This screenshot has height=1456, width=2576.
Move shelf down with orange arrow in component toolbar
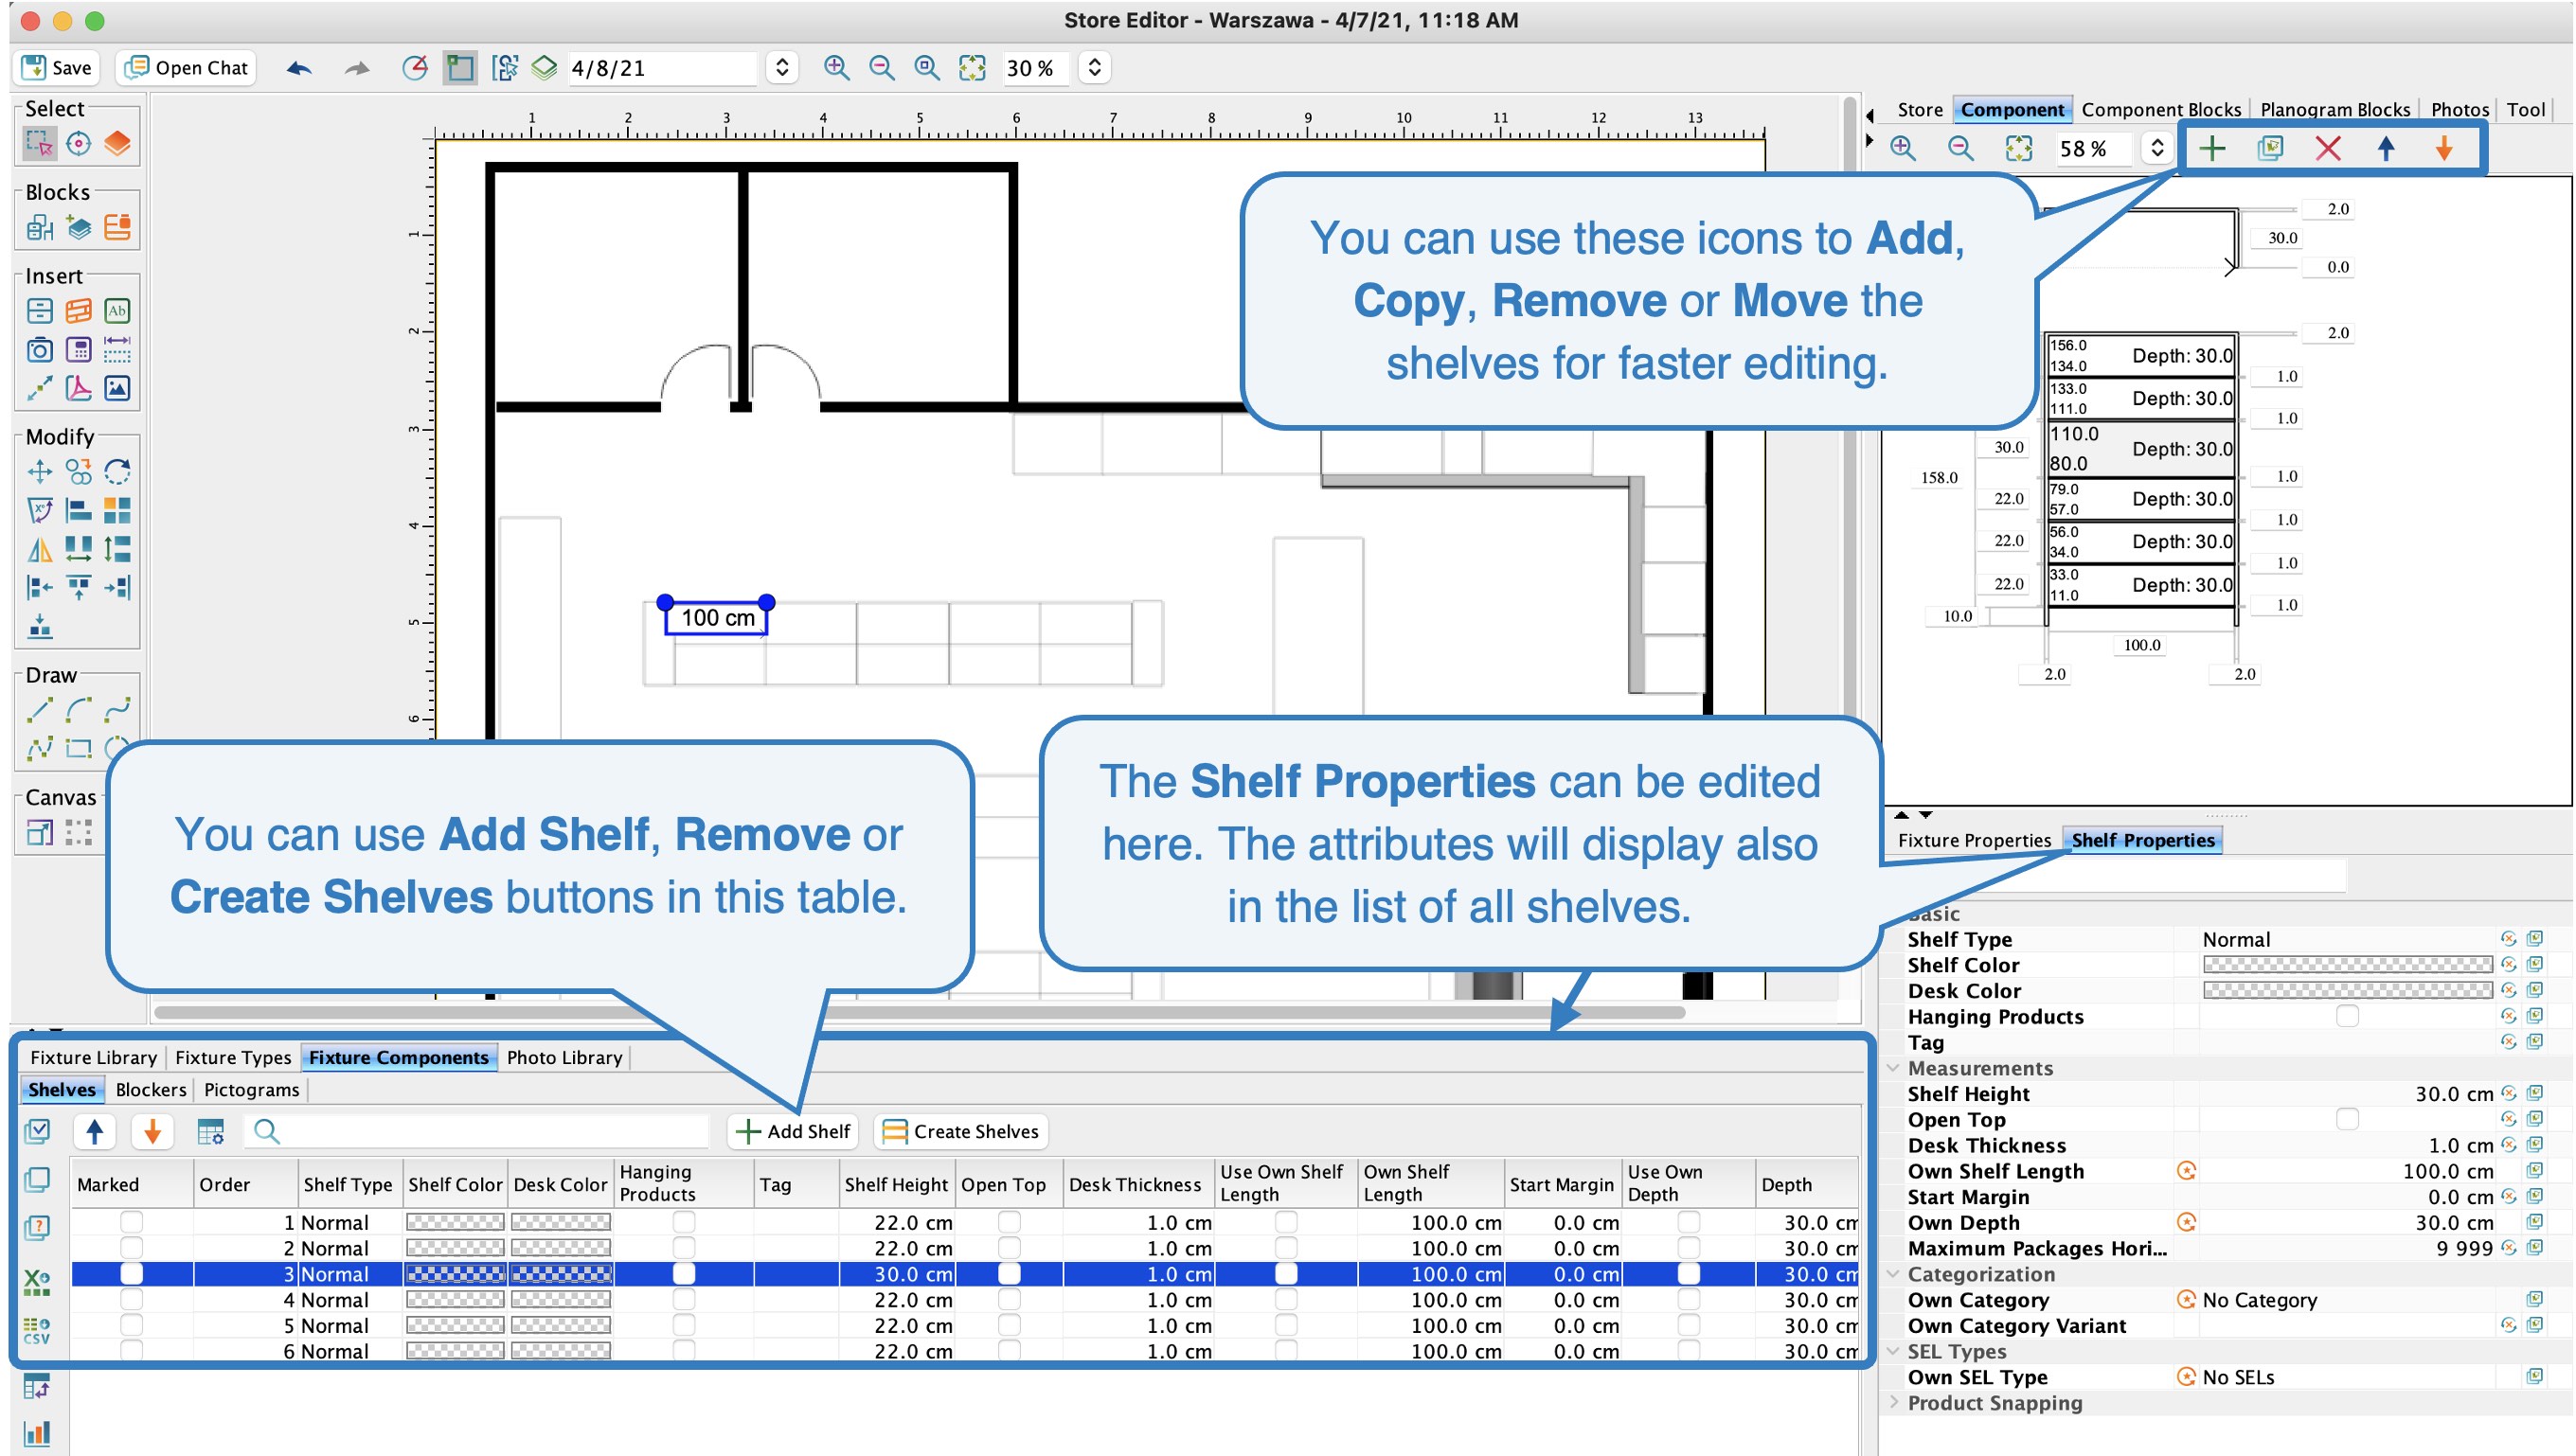[2444, 148]
